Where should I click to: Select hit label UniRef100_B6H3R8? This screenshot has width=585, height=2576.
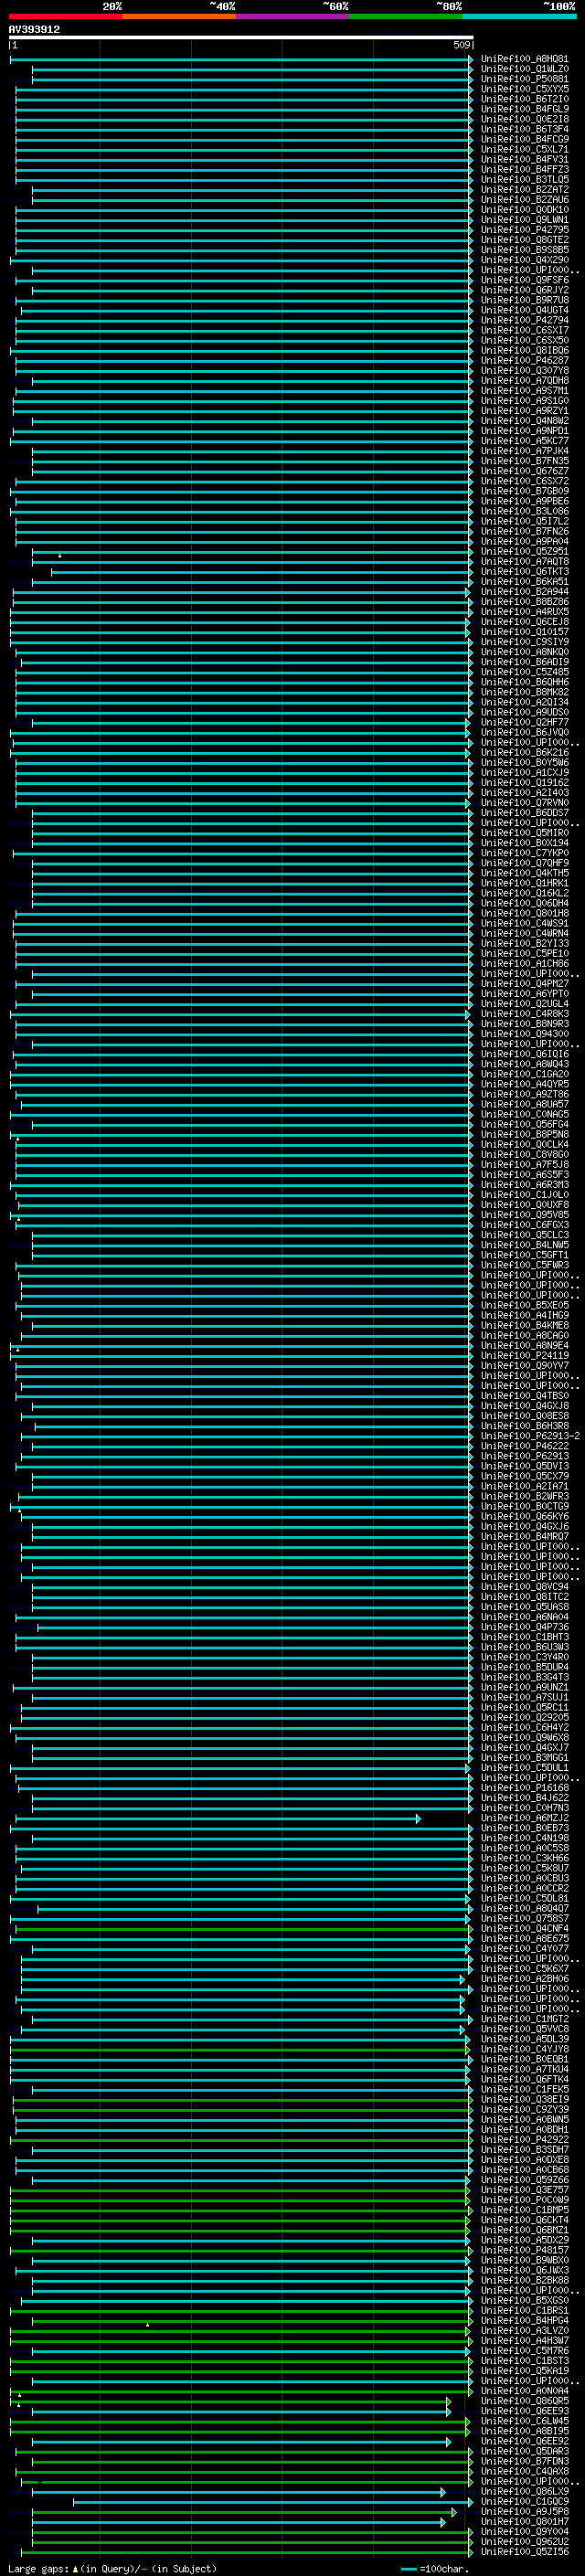tap(524, 1425)
